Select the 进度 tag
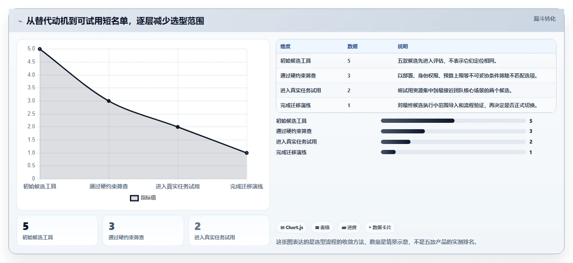Image resolution: width=573 pixels, height=263 pixels. tap(349, 227)
